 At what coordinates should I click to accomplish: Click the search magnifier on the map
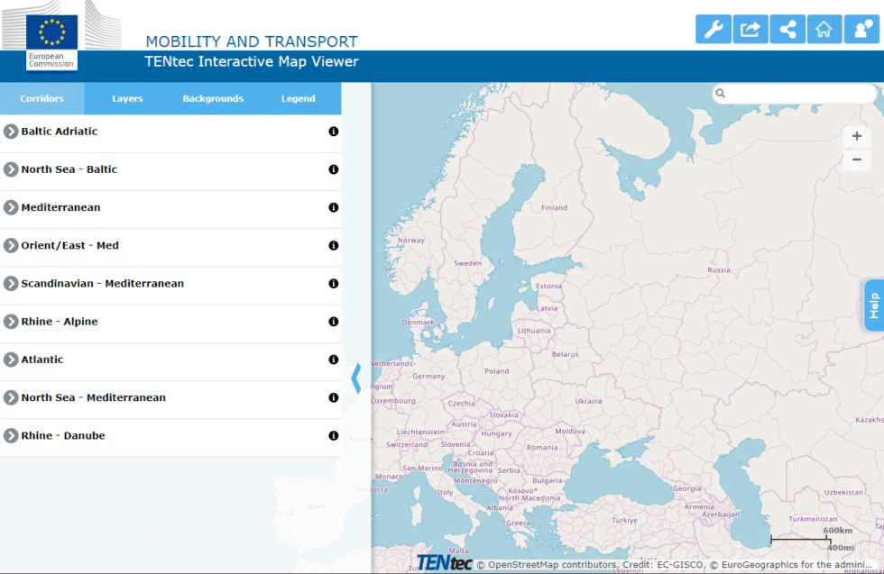point(720,93)
